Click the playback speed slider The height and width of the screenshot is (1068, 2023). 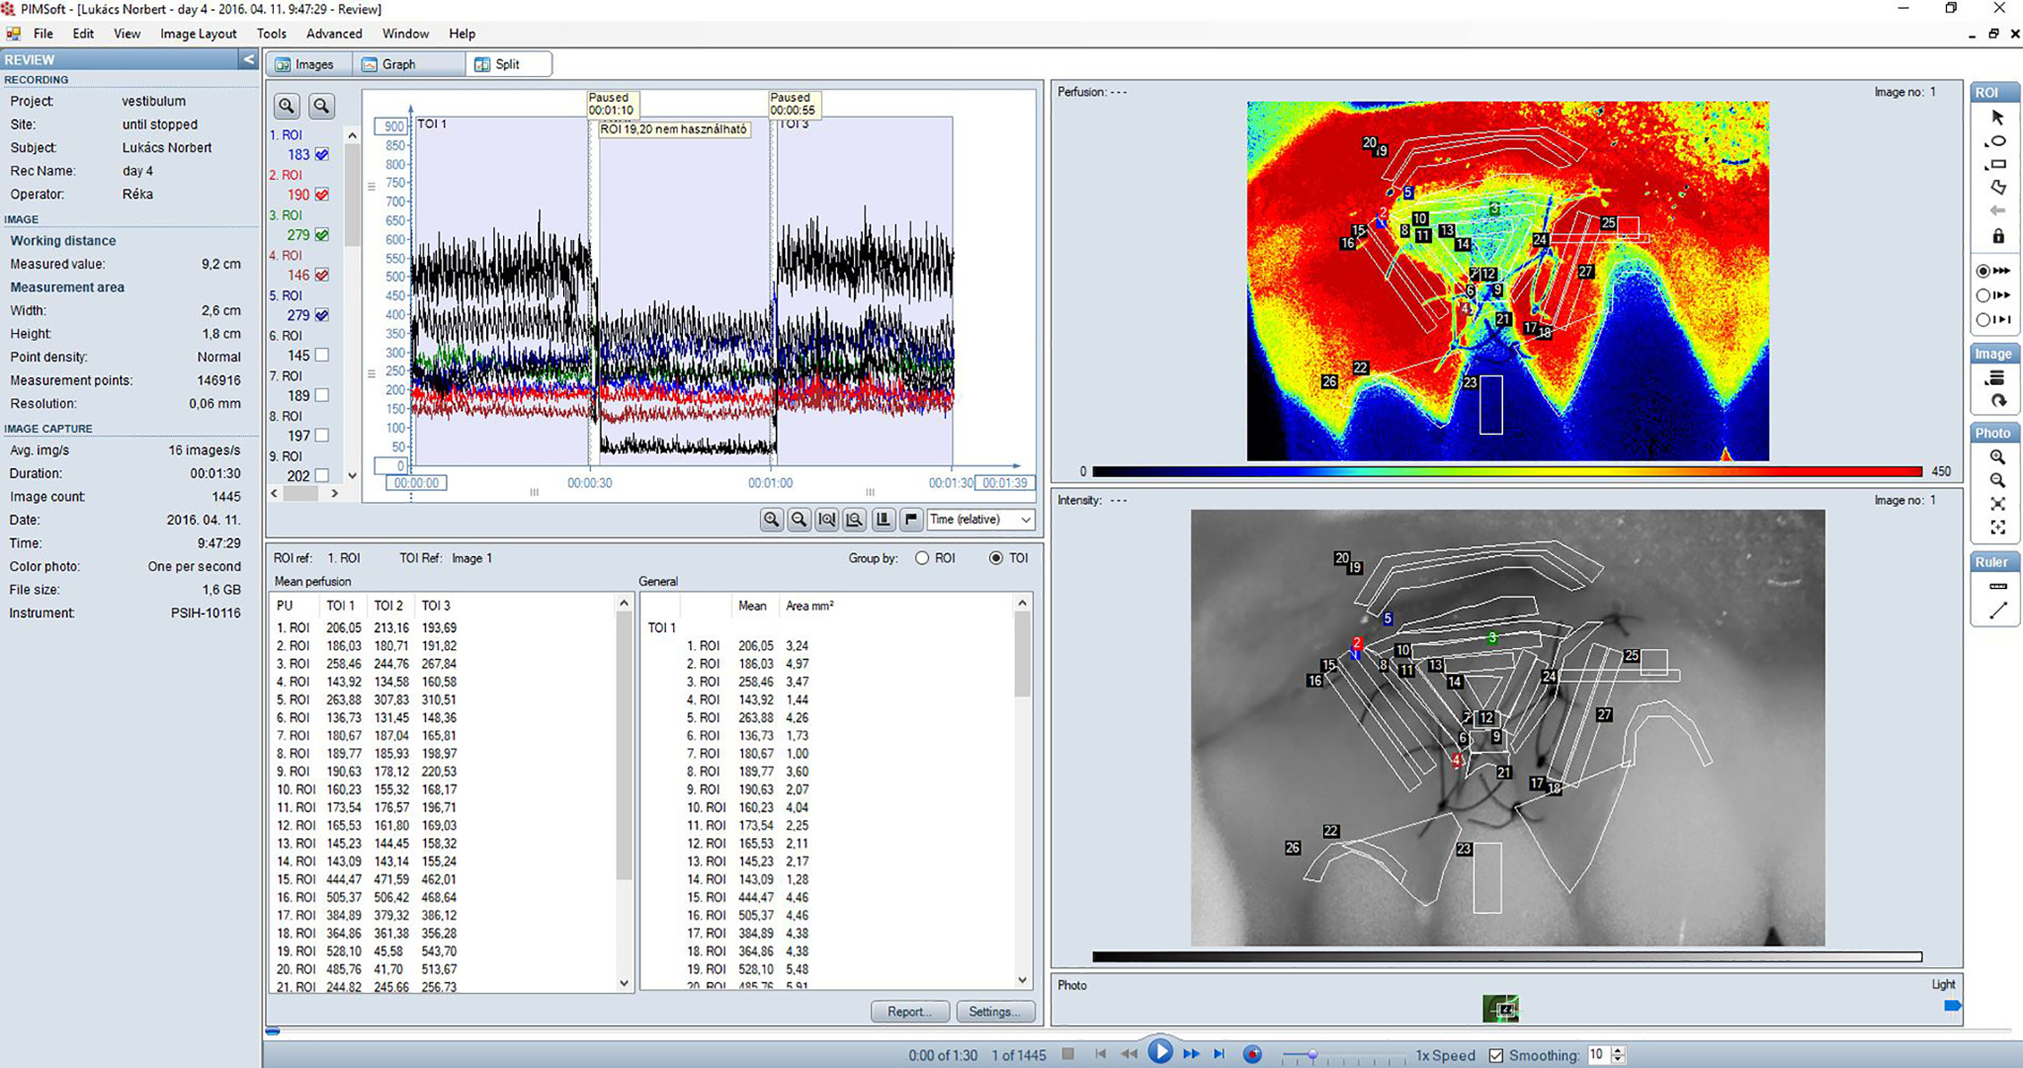(x=1312, y=1055)
